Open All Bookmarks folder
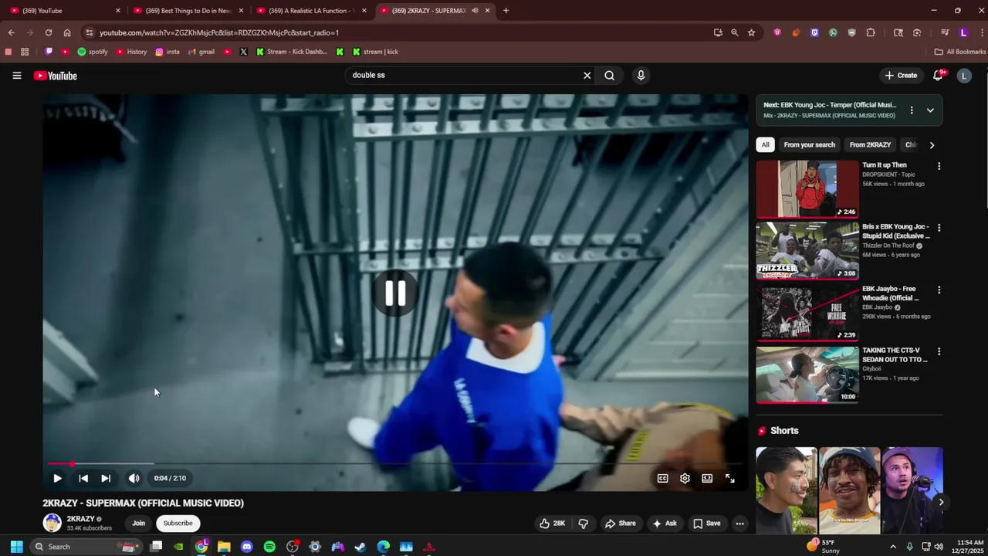This screenshot has width=988, height=556. [x=959, y=52]
